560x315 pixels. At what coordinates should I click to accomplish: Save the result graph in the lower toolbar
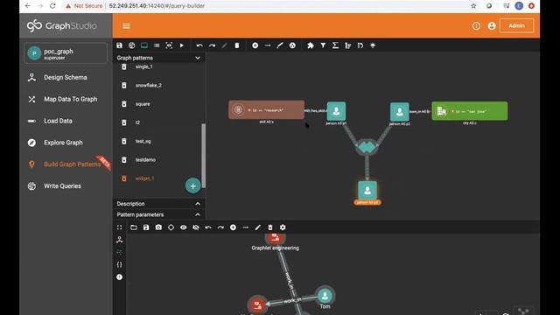pyautogui.click(x=146, y=227)
